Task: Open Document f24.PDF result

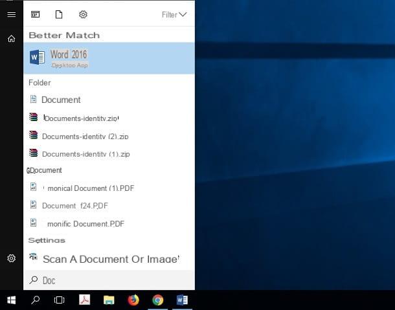Action: point(109,206)
